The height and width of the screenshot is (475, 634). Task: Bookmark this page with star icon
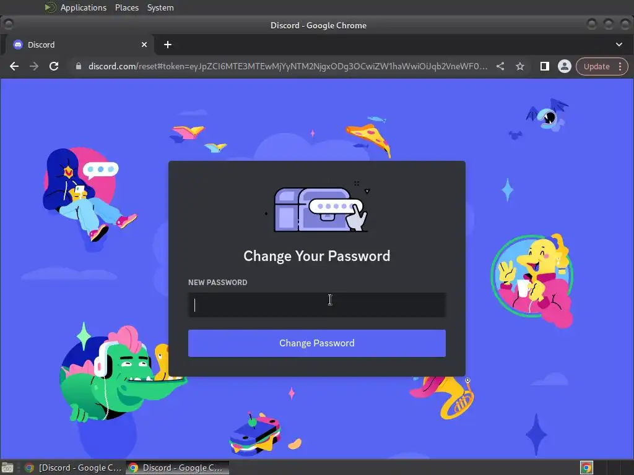tap(520, 66)
